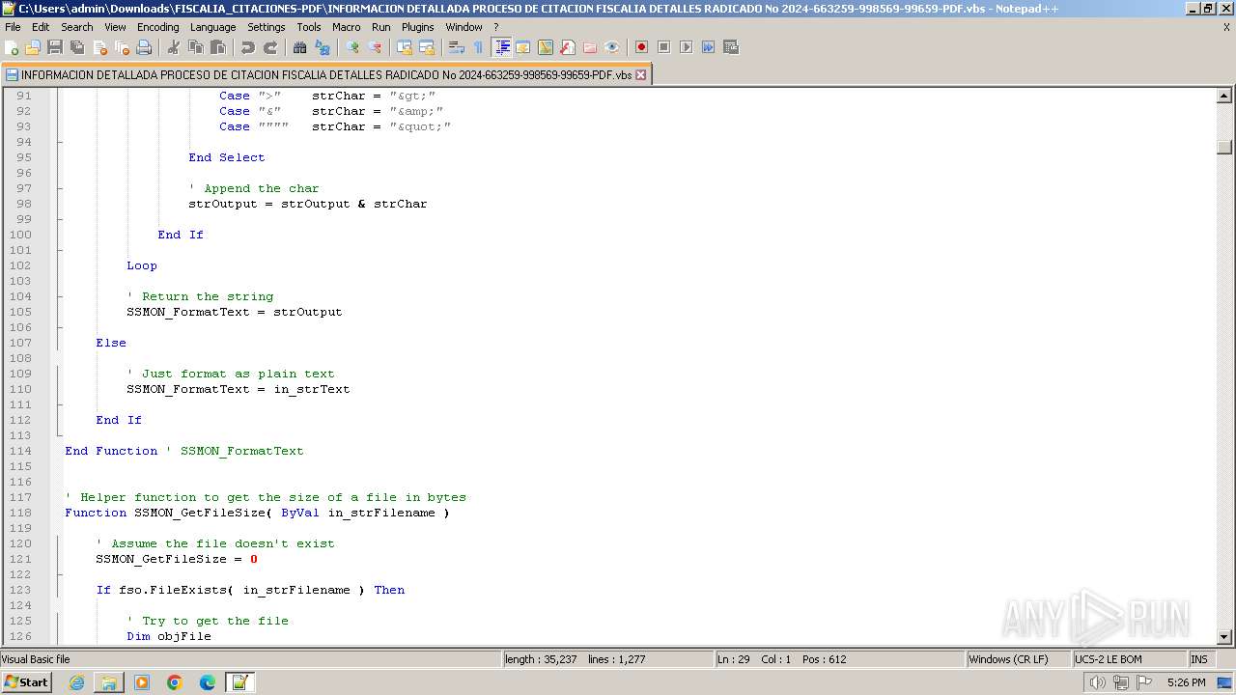Open the Function List panel icon
Image resolution: width=1236 pixels, height=695 pixels.
click(568, 47)
